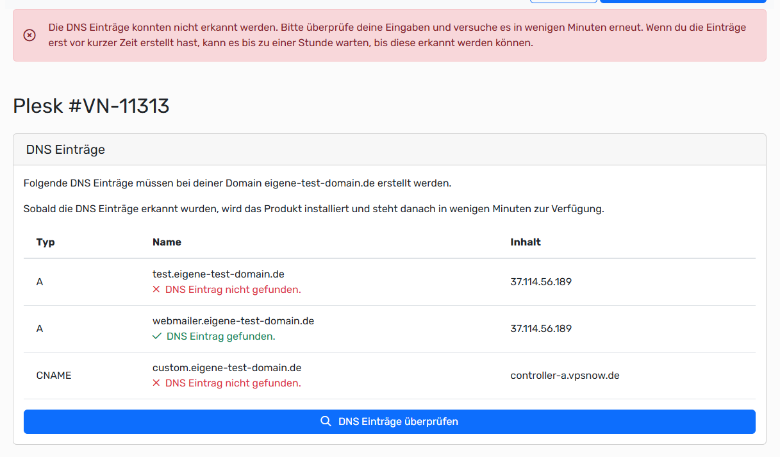Screen dimensions: 780x457
Task: Click the Typ column header
Action: click(x=46, y=242)
